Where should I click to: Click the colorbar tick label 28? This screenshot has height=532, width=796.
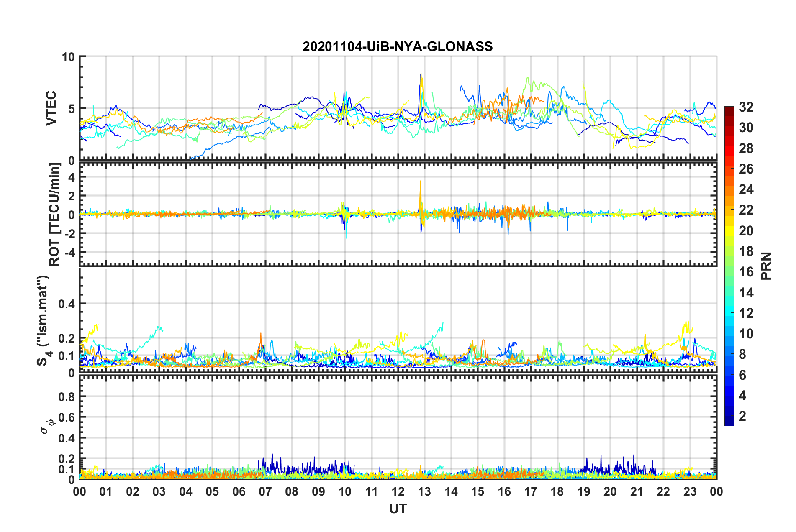(x=746, y=148)
